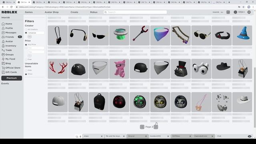Open the notifications icon in the Roblox header
This screenshot has width=256, height=144.
click(x=228, y=12)
